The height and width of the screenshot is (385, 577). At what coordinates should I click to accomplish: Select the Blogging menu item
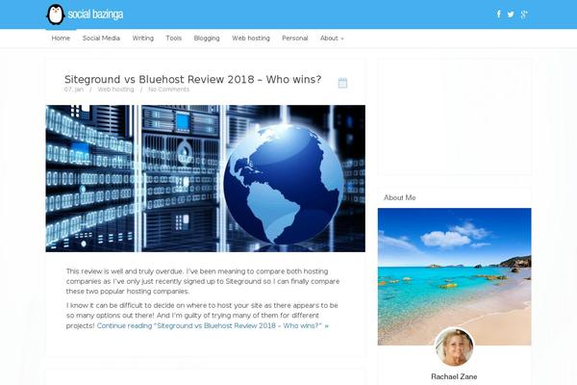[207, 38]
